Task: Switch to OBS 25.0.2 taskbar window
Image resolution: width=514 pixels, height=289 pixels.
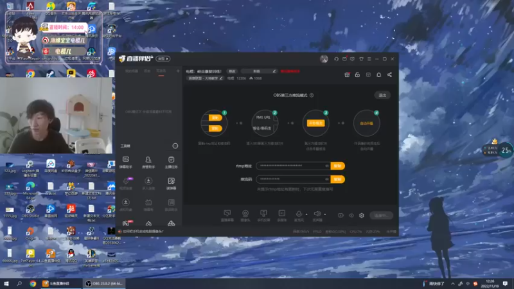Action: click(x=104, y=283)
